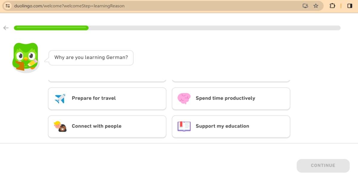Click the green progress bar
The image size is (358, 179).
(x=51, y=28)
